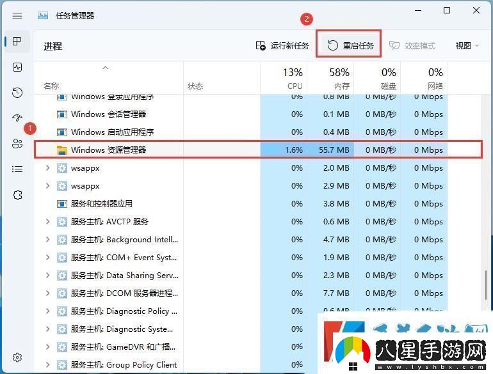Open the Details list sidebar icon
Screen dimensions: 493x374
tap(17, 169)
